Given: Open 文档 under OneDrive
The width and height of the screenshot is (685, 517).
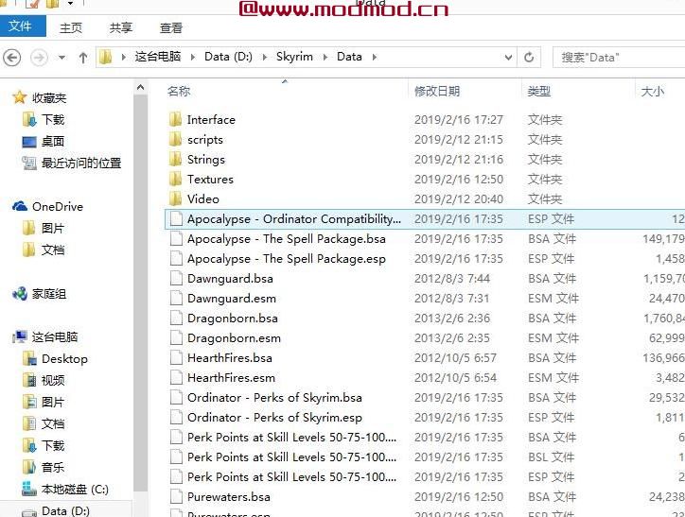Looking at the screenshot, I should (x=53, y=250).
